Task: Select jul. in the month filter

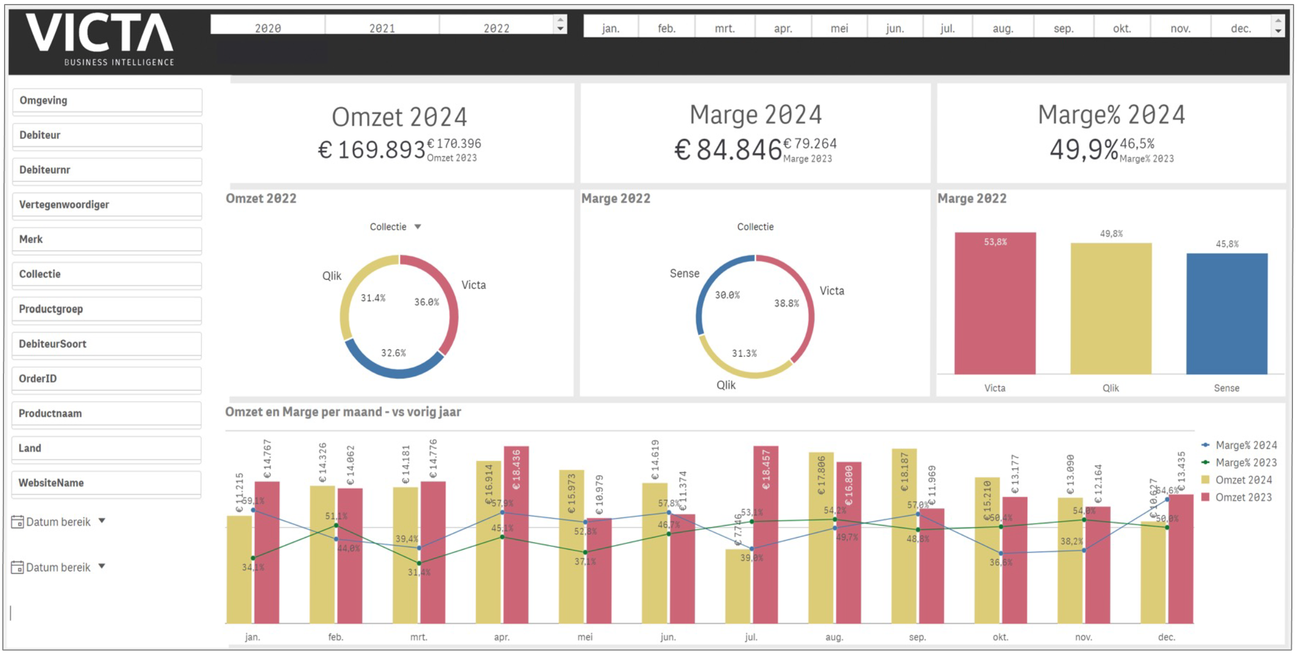Action: (947, 28)
